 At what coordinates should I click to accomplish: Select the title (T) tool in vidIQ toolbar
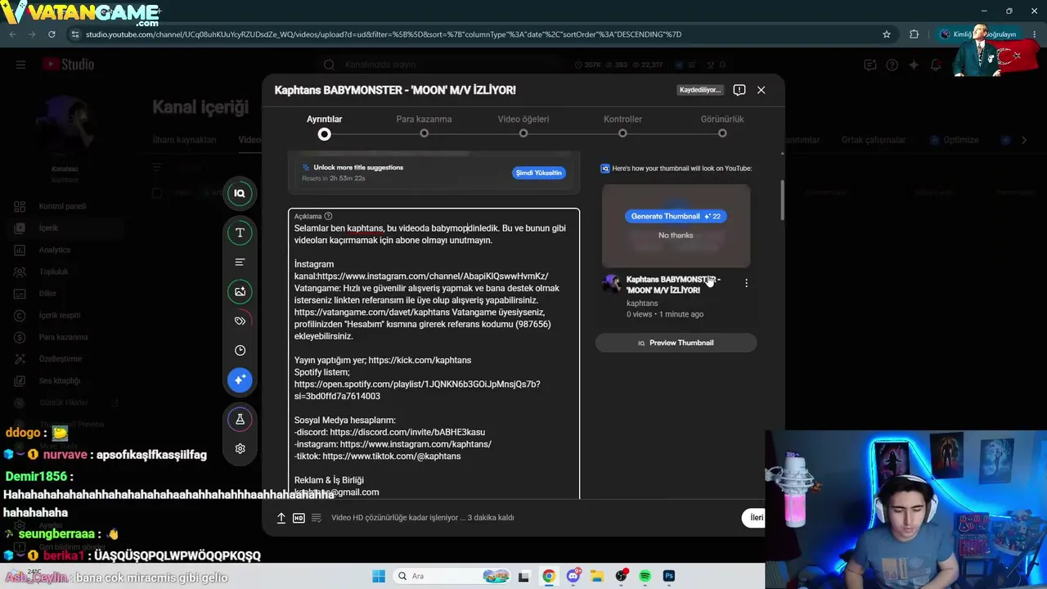[x=240, y=232]
